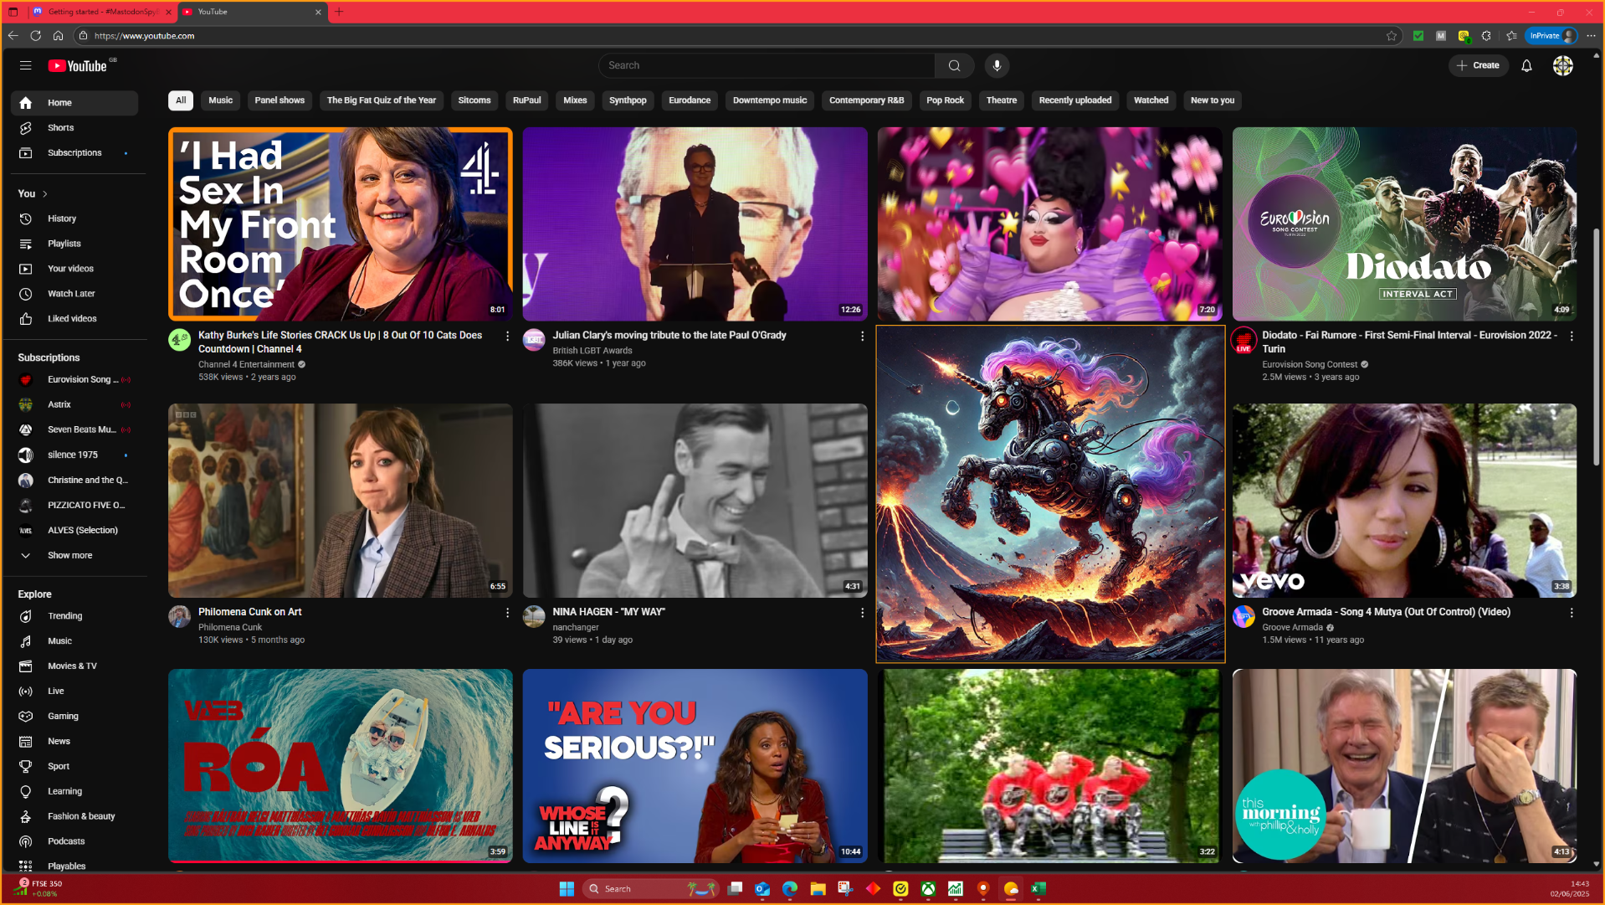
Task: Open Eurovision Song Contest subscription
Action: 74,380
